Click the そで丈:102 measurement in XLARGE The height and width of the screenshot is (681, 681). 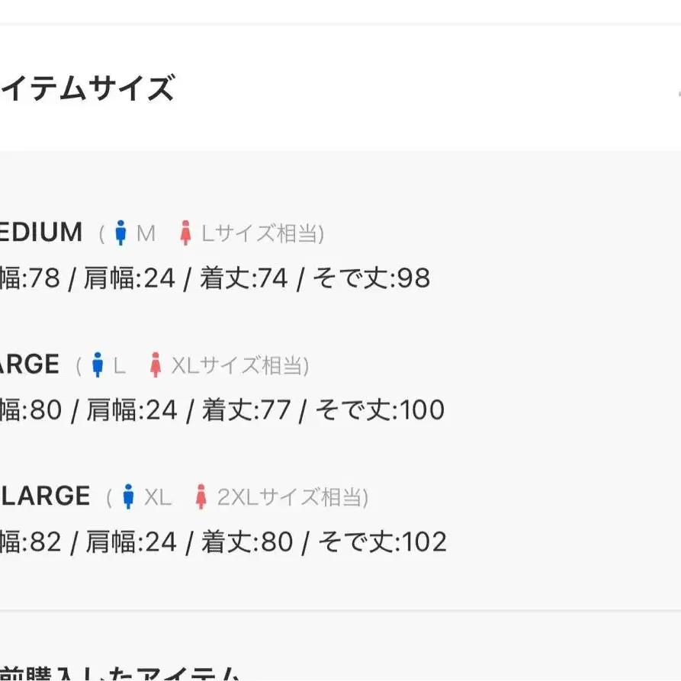(383, 541)
